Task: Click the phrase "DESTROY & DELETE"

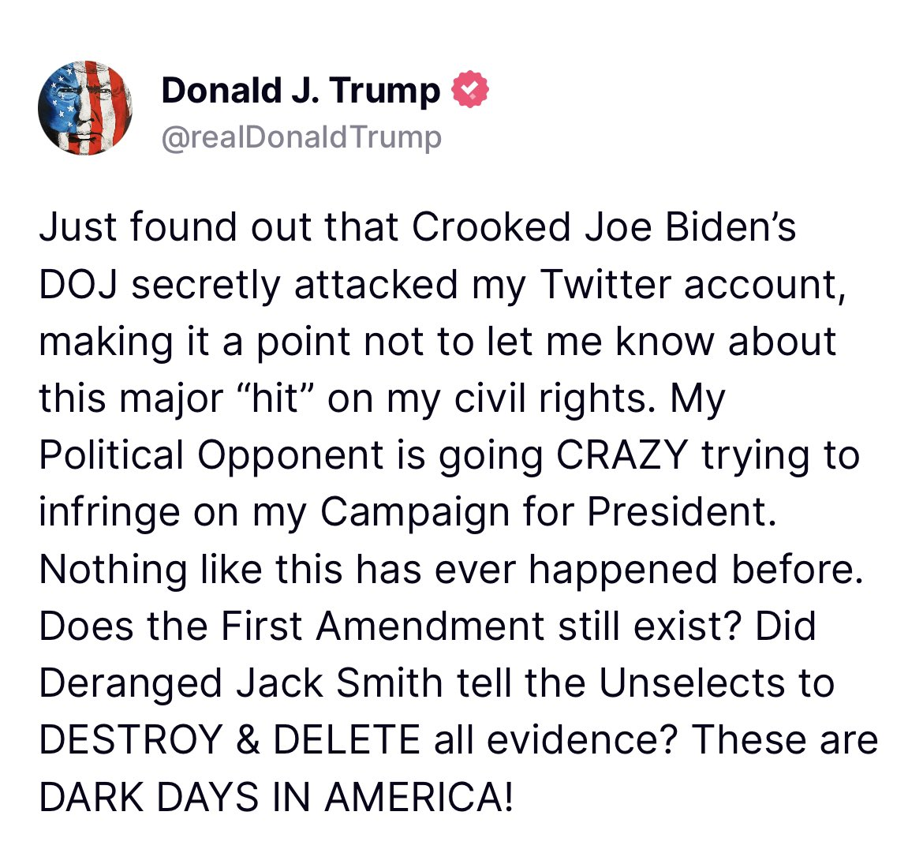Action: pos(230,739)
